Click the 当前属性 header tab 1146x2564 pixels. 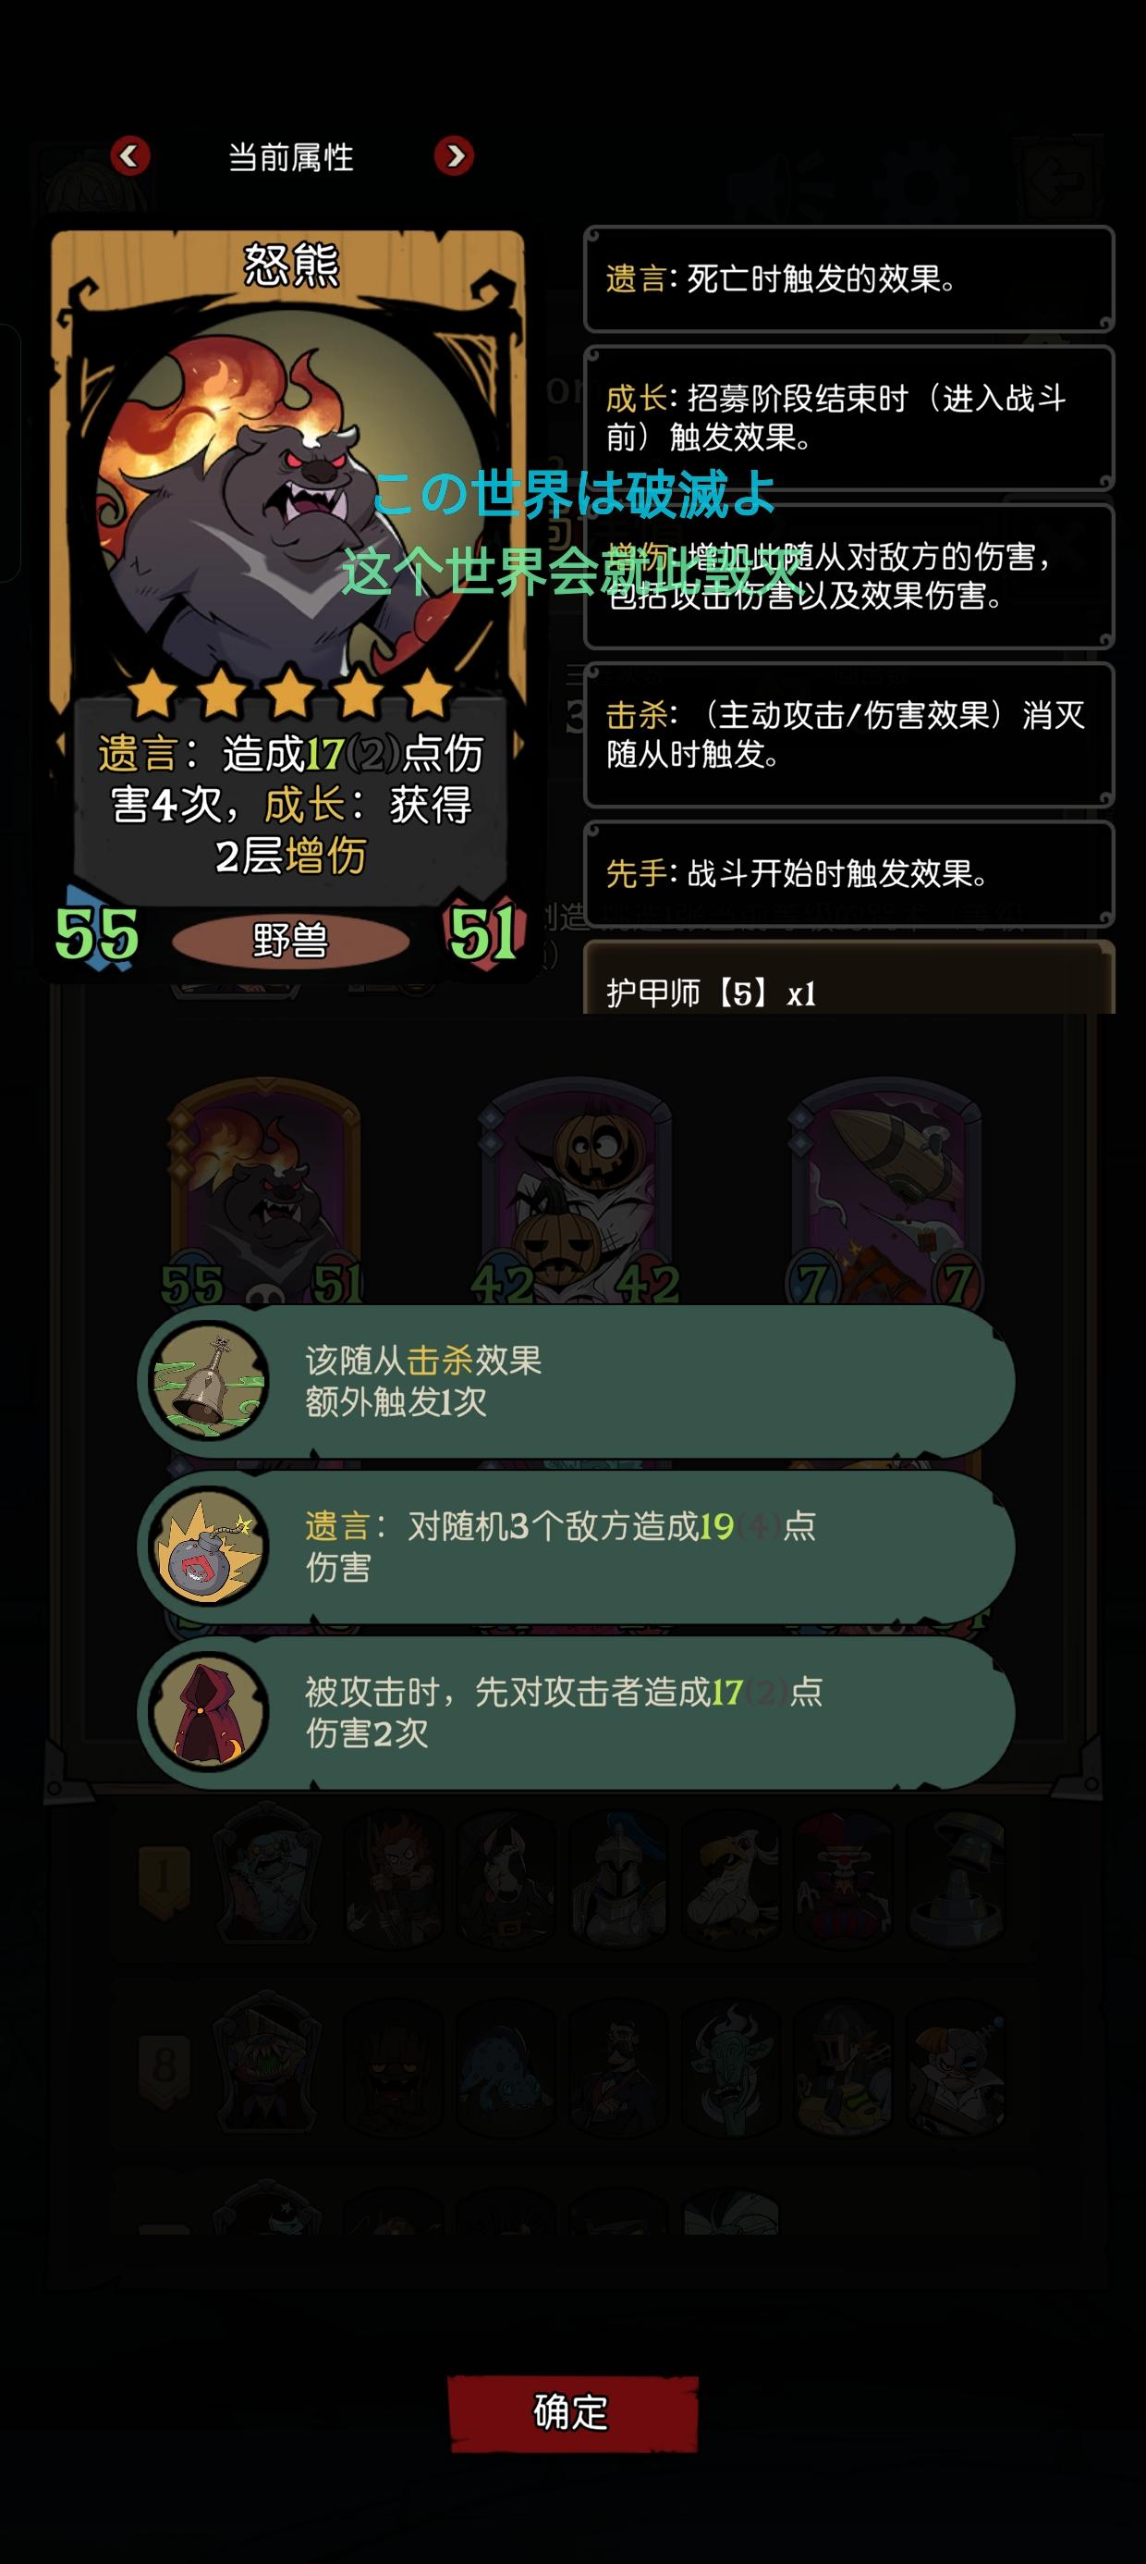291,156
